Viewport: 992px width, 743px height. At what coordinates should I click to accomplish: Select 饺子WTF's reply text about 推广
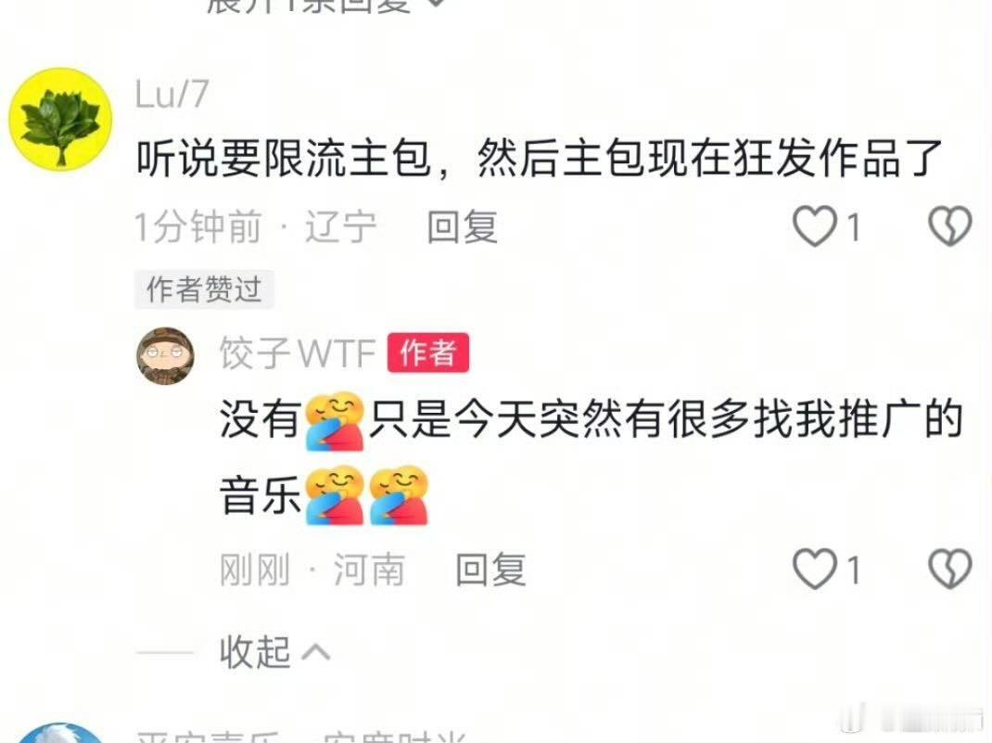pyautogui.click(x=591, y=457)
